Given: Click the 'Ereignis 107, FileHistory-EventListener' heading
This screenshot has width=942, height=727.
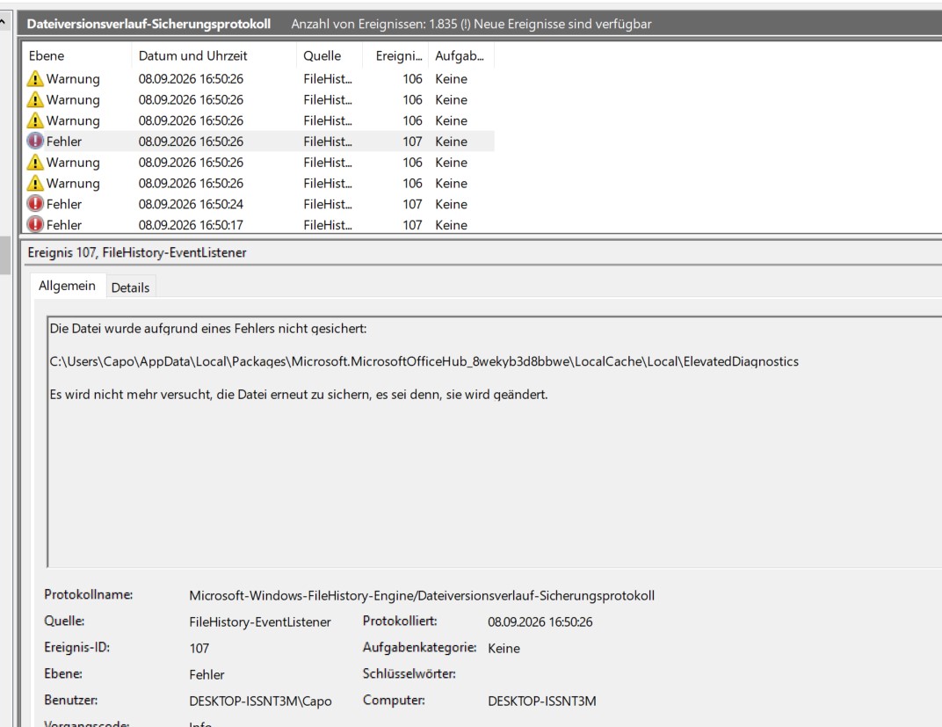Looking at the screenshot, I should pos(137,252).
